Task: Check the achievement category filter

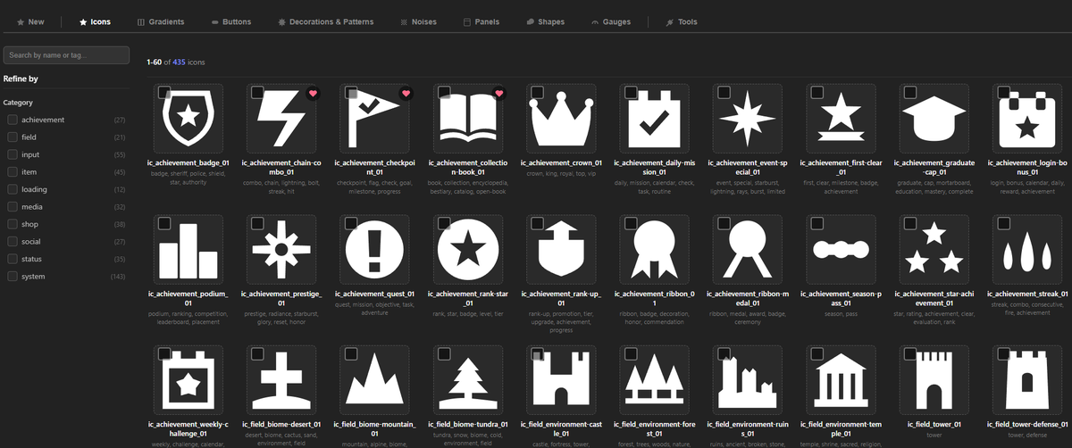Action: [13, 120]
